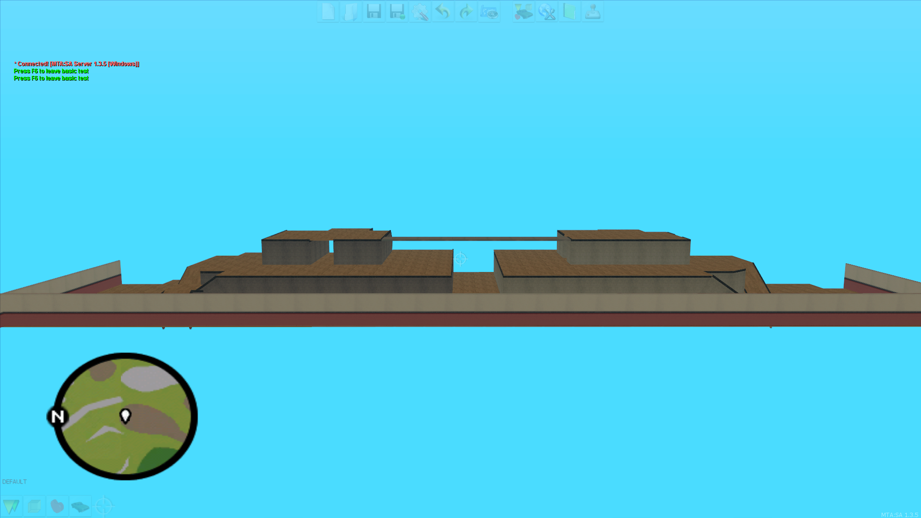
Task: Click Save As floppy icon with green dot
Action: [x=397, y=12]
